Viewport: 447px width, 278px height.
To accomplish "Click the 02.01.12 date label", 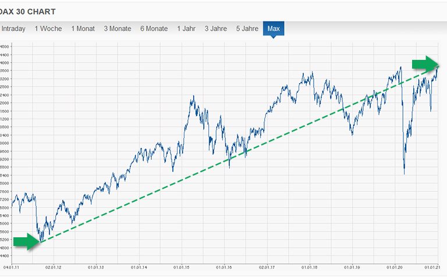I will [54, 268].
